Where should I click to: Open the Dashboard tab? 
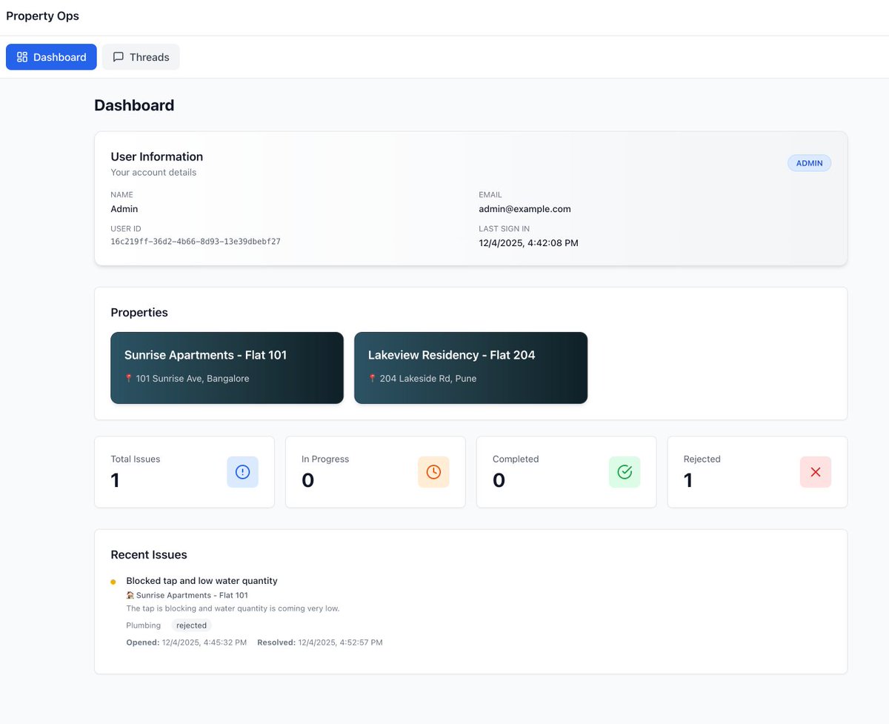[x=51, y=56]
